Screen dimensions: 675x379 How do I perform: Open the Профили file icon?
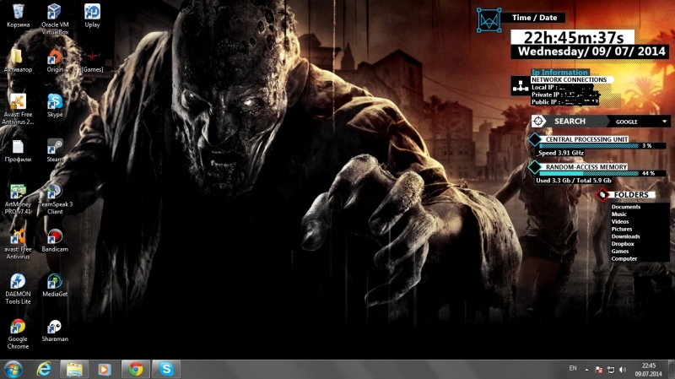[18, 150]
